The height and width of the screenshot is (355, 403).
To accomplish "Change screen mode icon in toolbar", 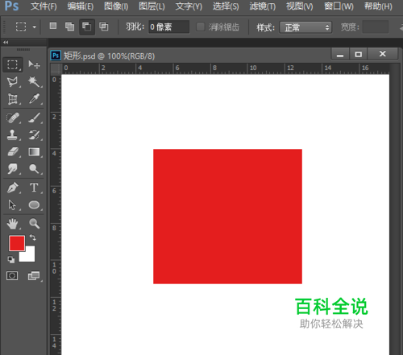I will click(34, 275).
